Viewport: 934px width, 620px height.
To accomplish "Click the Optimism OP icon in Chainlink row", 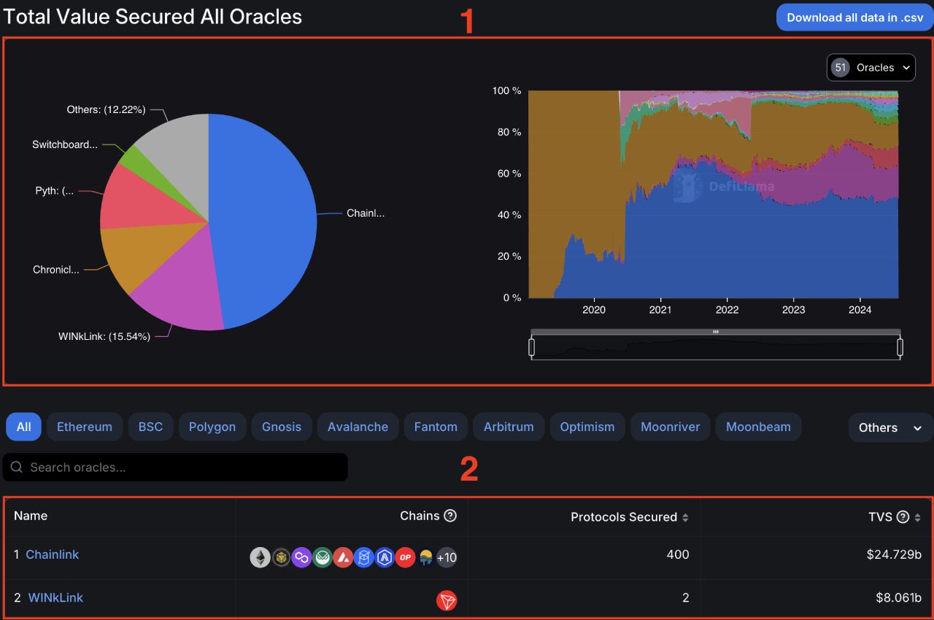I will (x=405, y=558).
